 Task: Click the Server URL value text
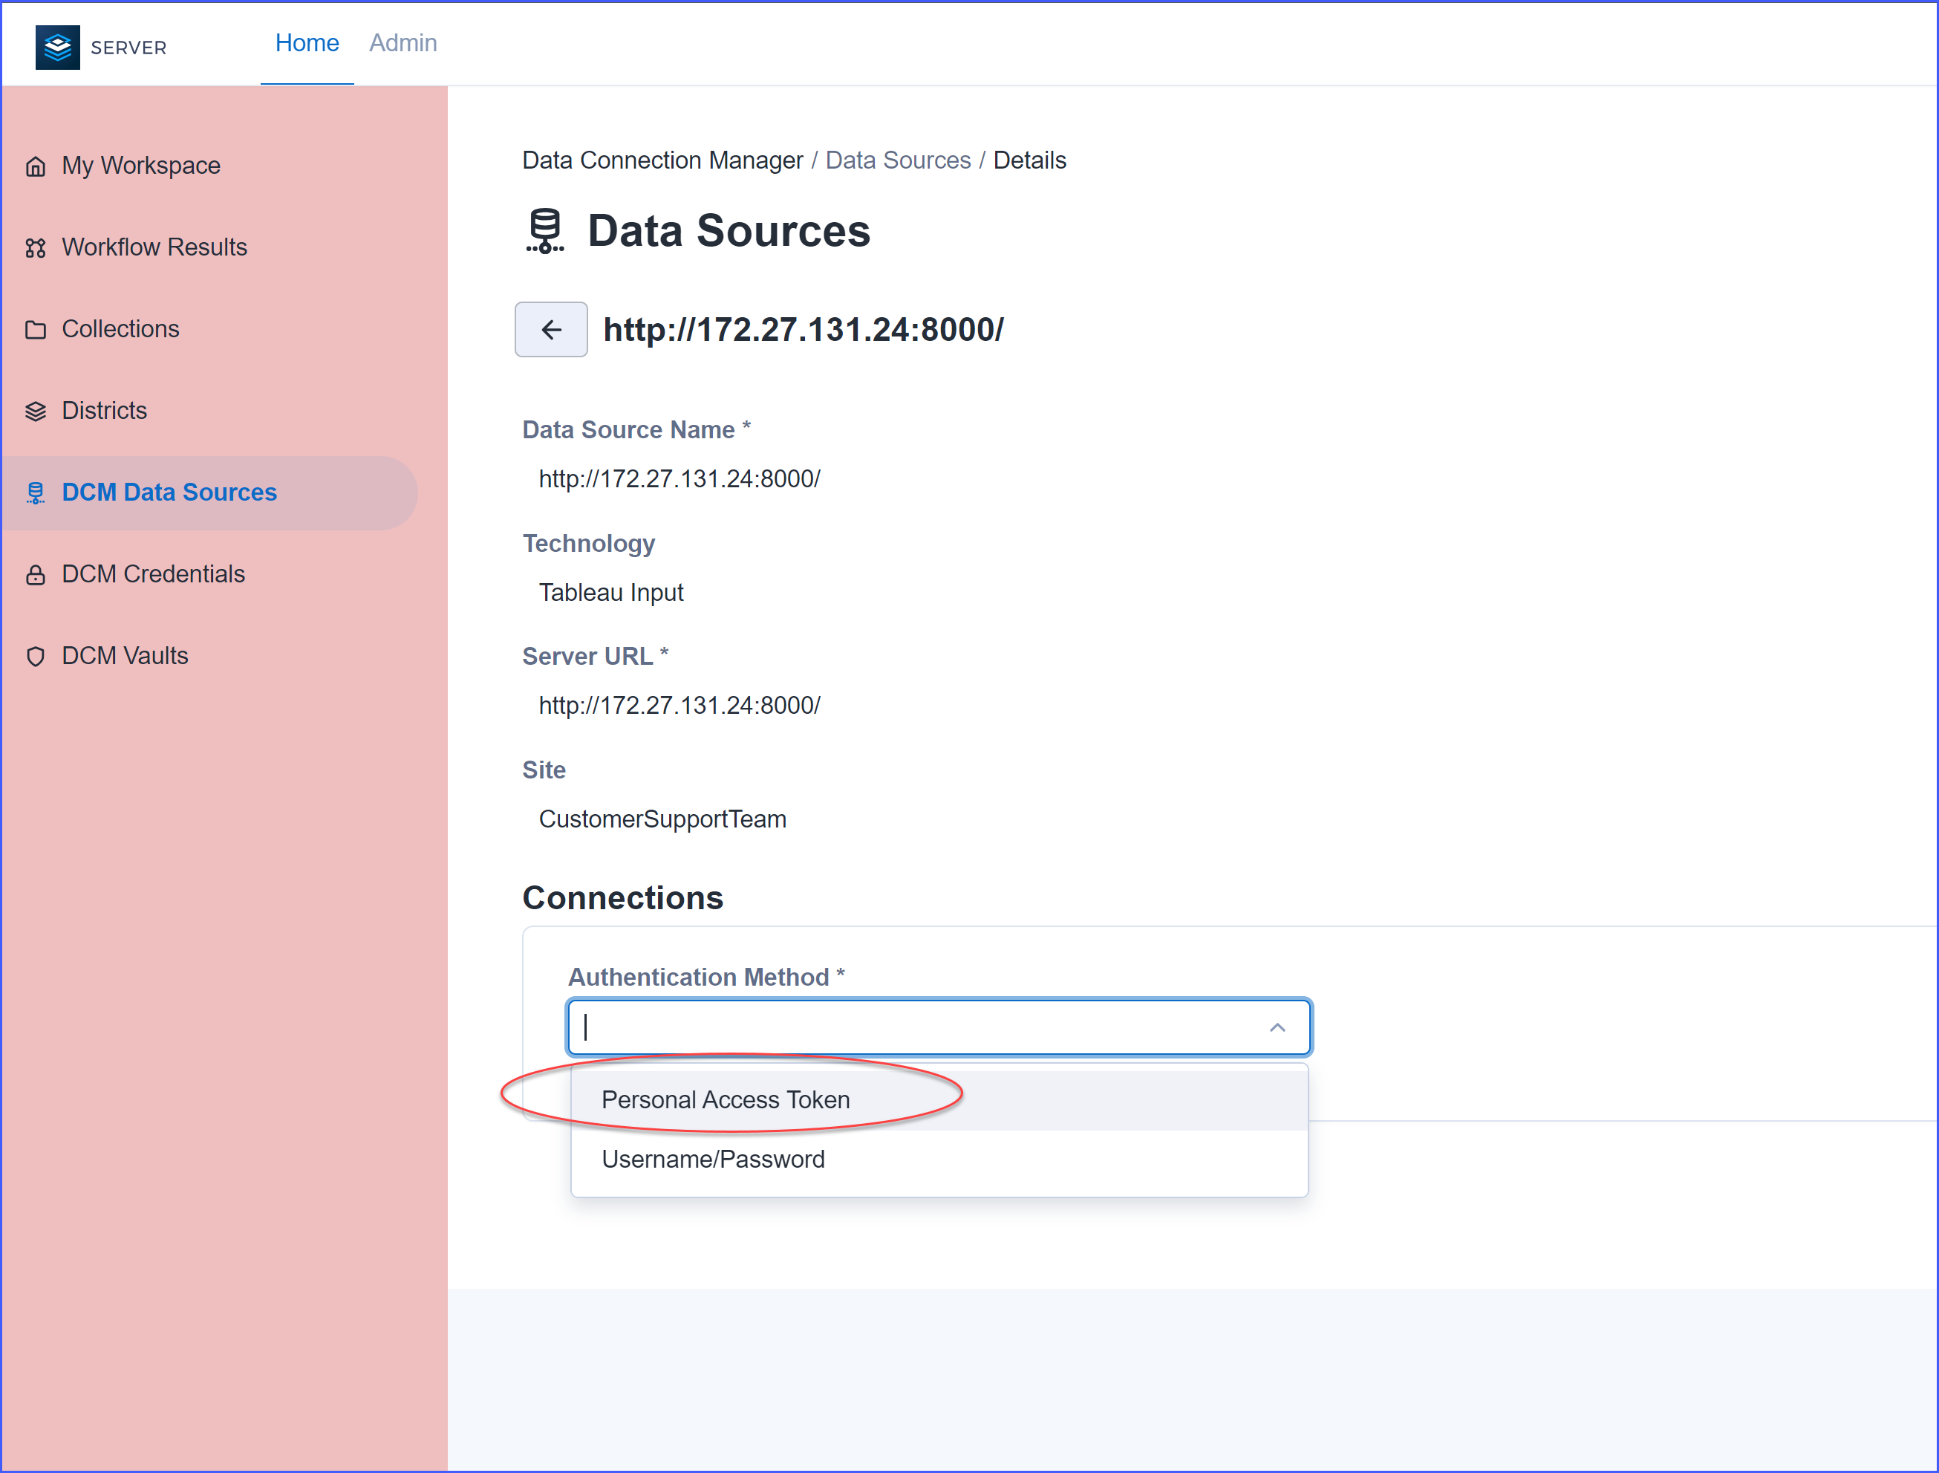click(x=680, y=706)
